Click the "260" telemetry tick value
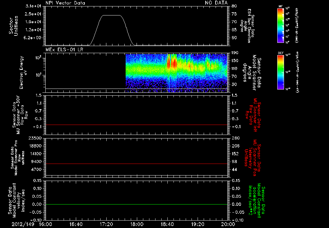The height and width of the screenshot is (228, 329). pyautogui.click(x=235, y=138)
